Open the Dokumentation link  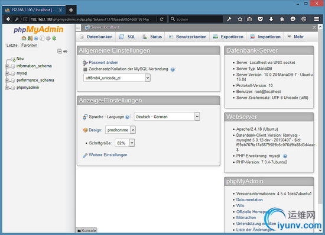(x=249, y=199)
